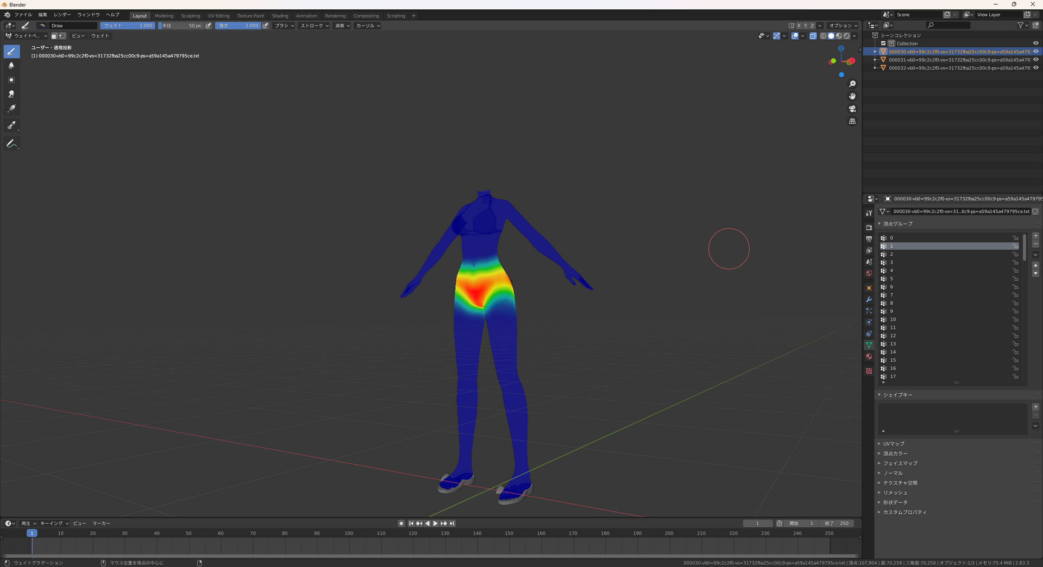Open the カーソル cursor dropdown
The width and height of the screenshot is (1043, 567).
(x=368, y=26)
